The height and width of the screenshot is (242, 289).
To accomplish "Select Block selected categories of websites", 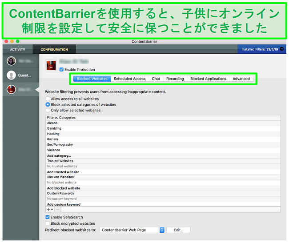I will (x=48, y=104).
